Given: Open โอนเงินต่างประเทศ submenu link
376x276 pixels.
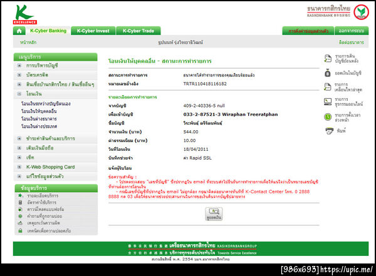Looking at the screenshot, I should pos(39,126).
